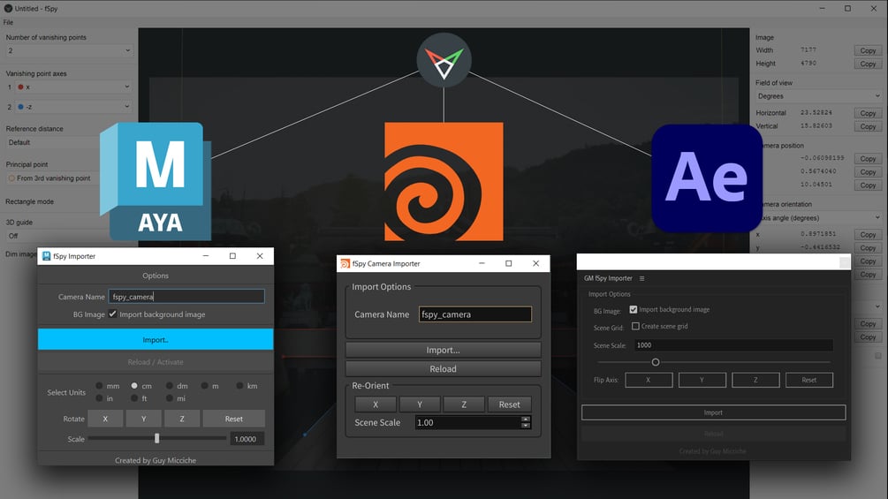888x499 pixels.
Task: Click Reset rotation in Maya importer
Action: click(234, 419)
